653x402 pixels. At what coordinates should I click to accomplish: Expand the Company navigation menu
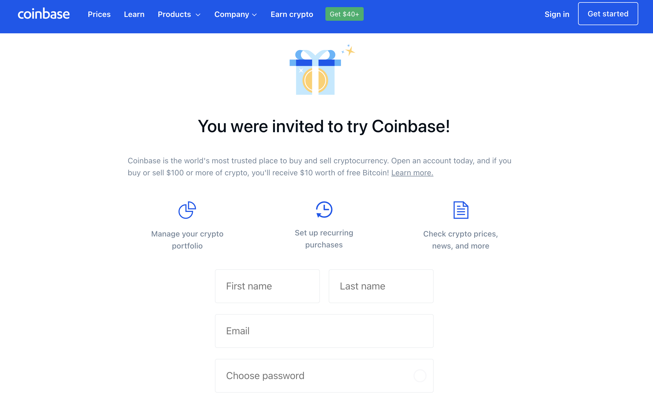235,14
